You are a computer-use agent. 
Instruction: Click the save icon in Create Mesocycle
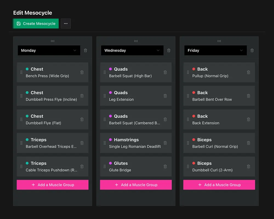click(x=19, y=24)
